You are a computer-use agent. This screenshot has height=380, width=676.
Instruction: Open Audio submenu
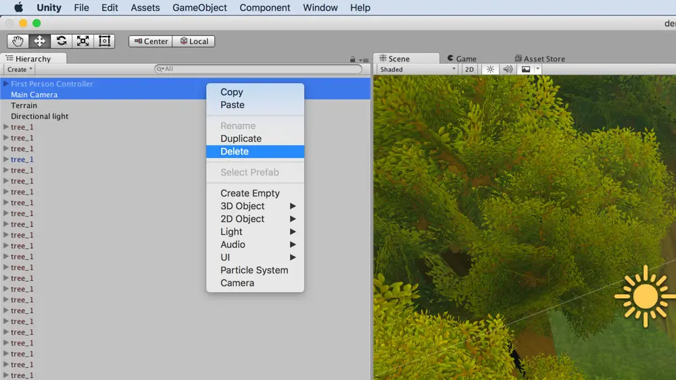pos(256,244)
